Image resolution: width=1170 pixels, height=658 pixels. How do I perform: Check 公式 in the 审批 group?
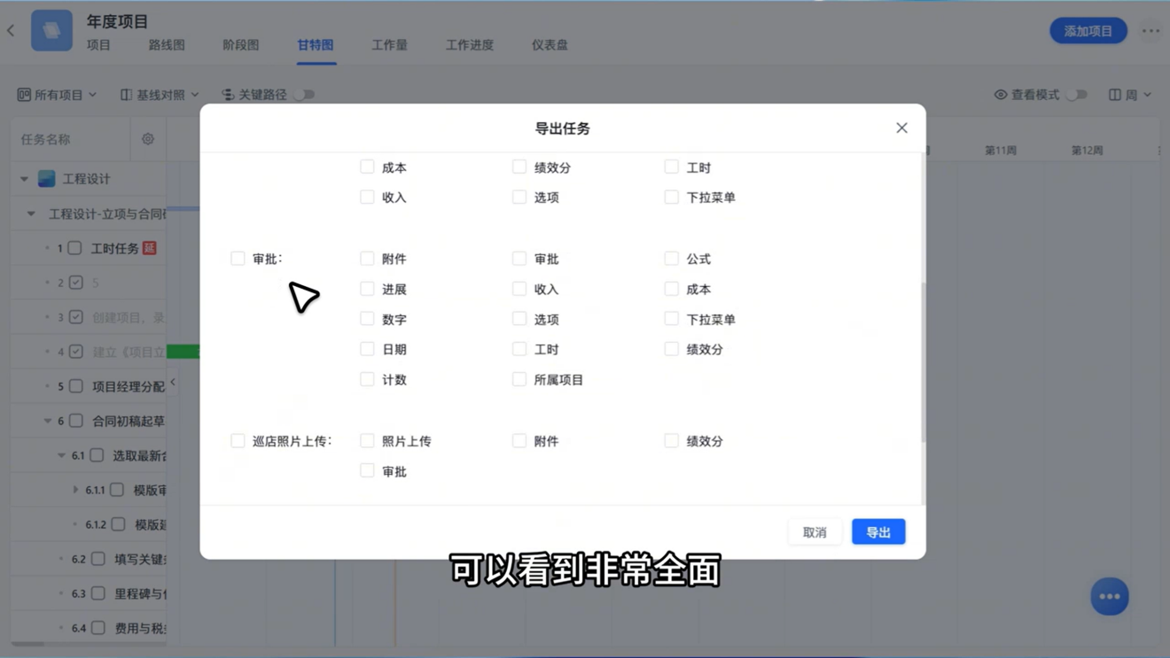click(x=671, y=259)
